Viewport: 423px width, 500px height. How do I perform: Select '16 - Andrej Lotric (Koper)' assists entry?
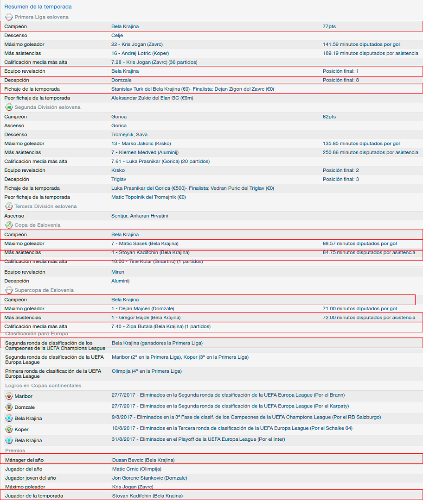[x=140, y=53]
